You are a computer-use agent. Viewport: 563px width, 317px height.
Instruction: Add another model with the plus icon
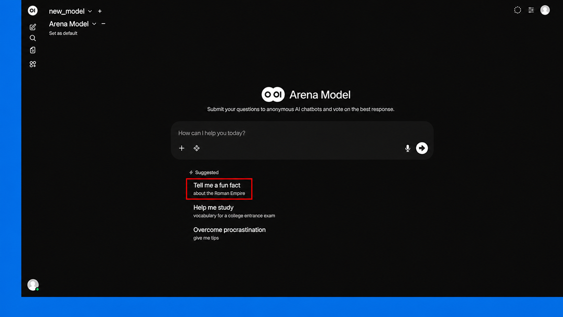(100, 11)
